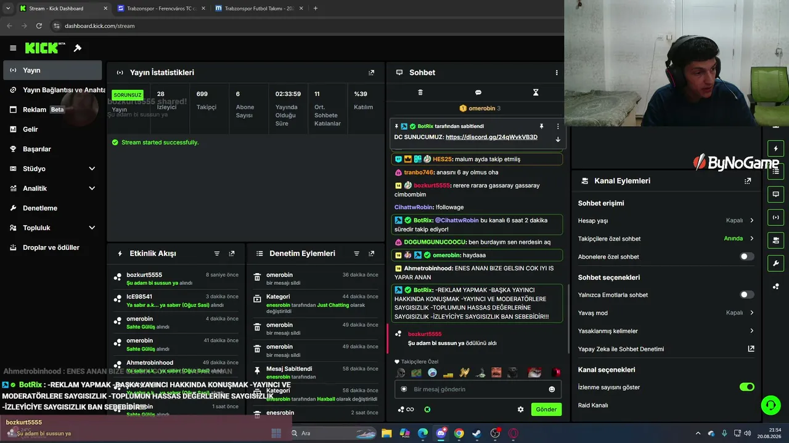The height and width of the screenshot is (443, 789).
Task: Disable İzlenme sayısını göster switch
Action: 746,387
